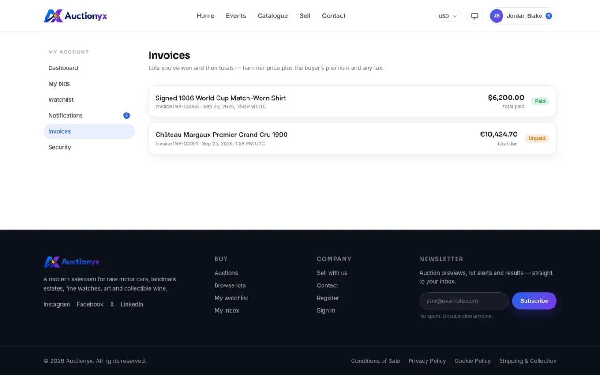
Task: Click the Unpaid status badge
Action: [537, 138]
